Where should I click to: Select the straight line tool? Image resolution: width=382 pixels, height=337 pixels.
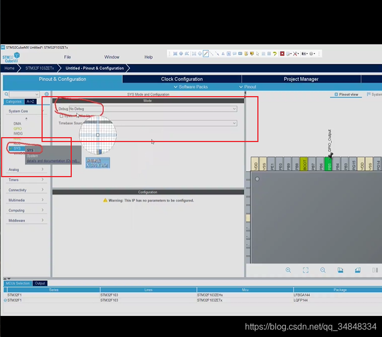(x=212, y=53)
